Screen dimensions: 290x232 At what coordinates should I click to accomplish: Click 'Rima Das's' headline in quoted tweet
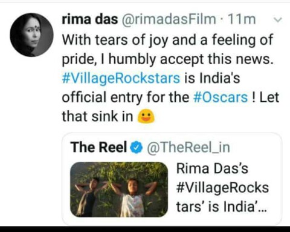[x=212, y=168]
